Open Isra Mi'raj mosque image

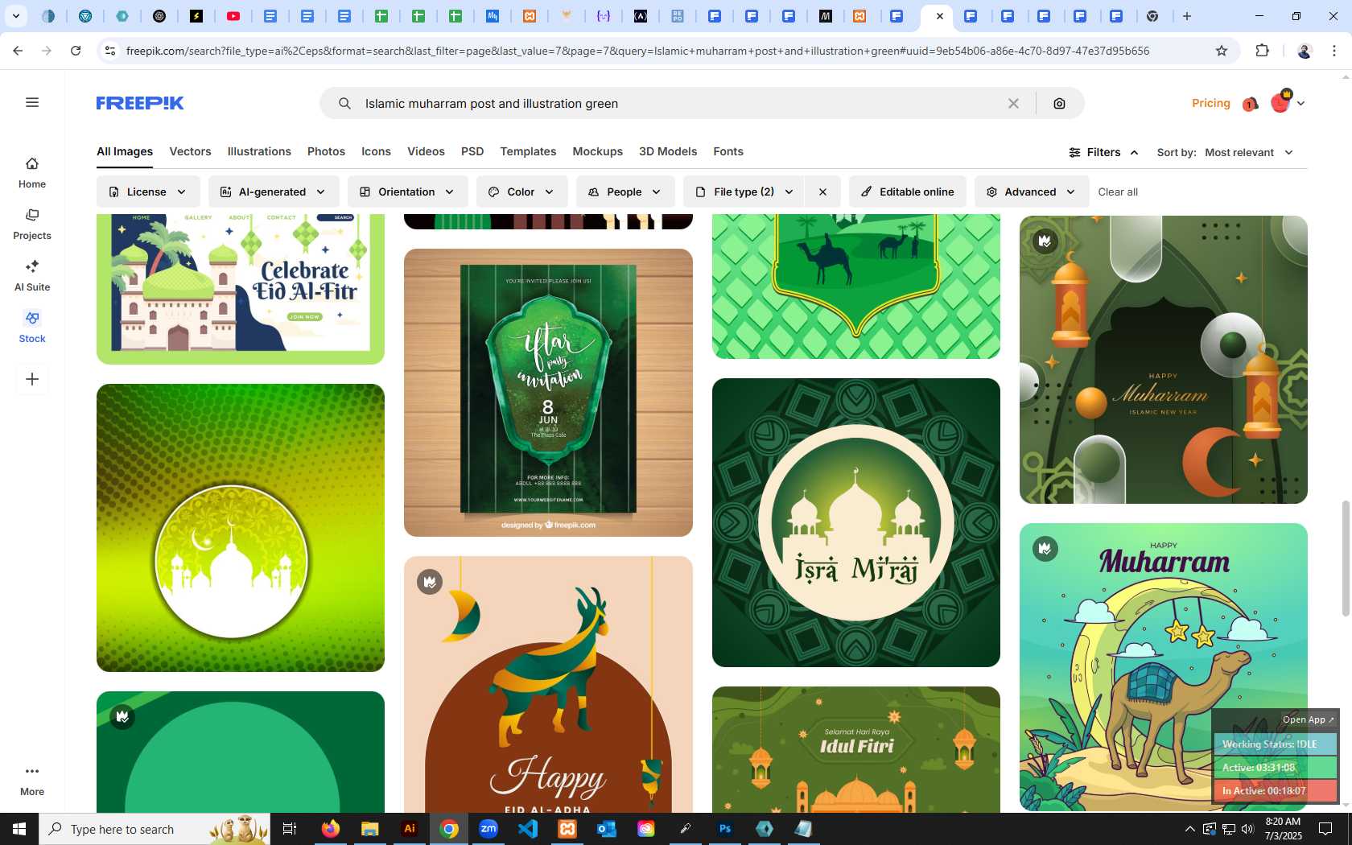856,522
